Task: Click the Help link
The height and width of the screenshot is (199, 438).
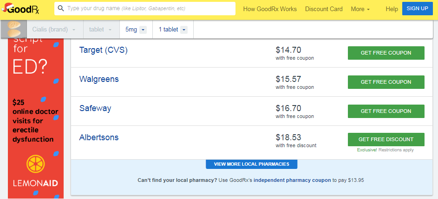Action: pyautogui.click(x=392, y=9)
